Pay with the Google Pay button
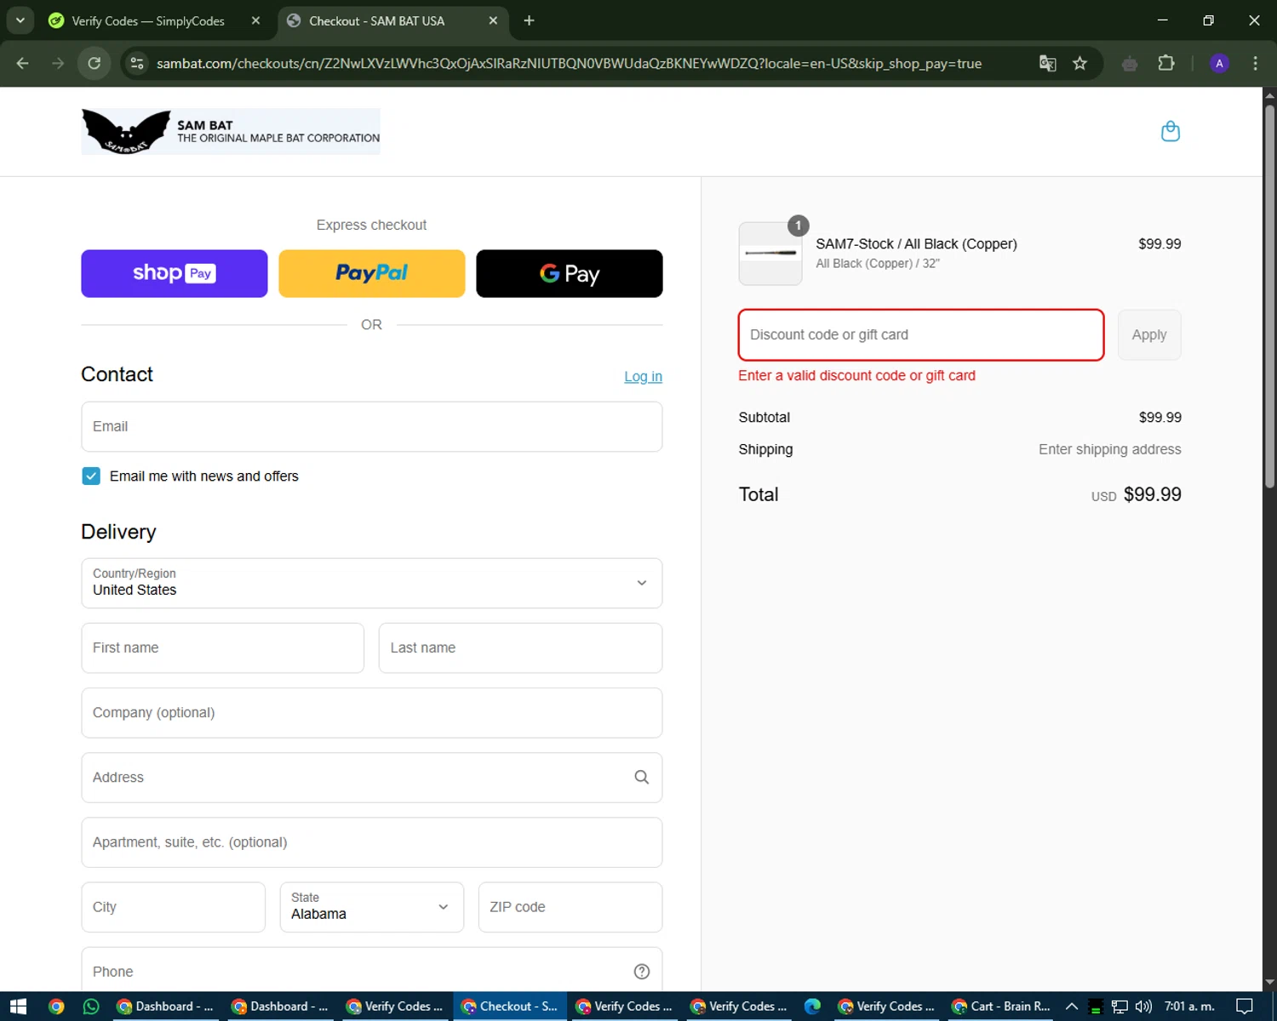This screenshot has width=1277, height=1021. click(x=570, y=273)
